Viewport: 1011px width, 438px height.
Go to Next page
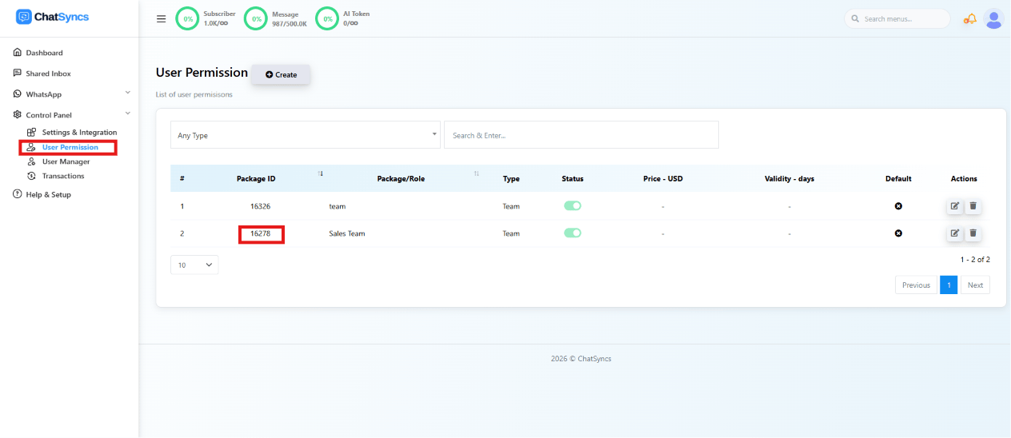pos(975,285)
